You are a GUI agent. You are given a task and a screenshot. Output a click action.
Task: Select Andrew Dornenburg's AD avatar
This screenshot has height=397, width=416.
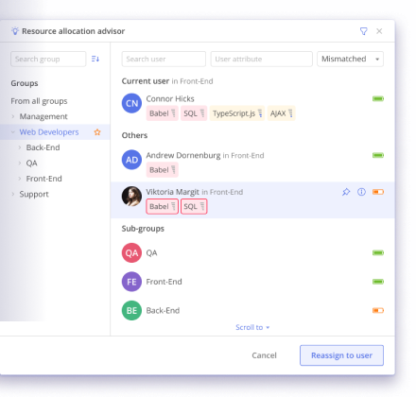click(131, 160)
